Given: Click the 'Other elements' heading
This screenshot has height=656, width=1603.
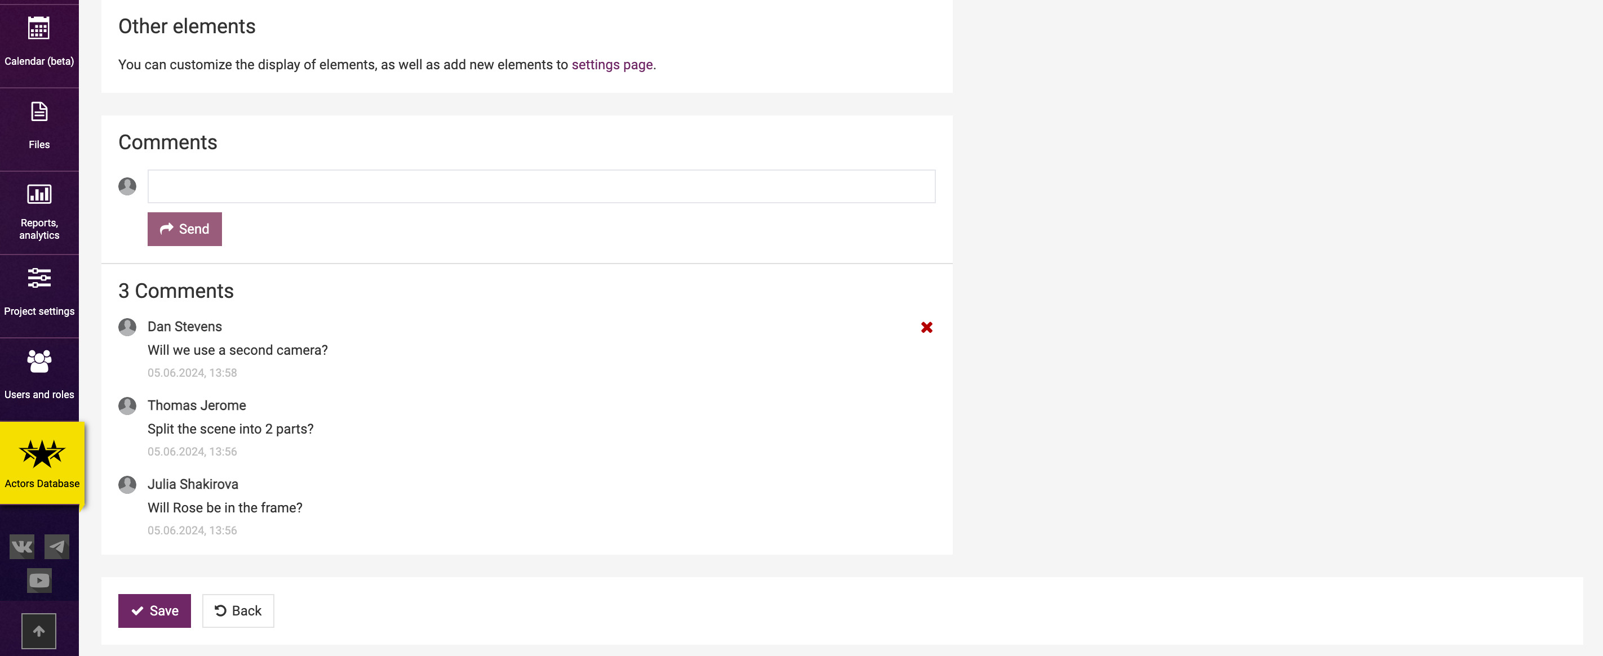Looking at the screenshot, I should [x=187, y=26].
